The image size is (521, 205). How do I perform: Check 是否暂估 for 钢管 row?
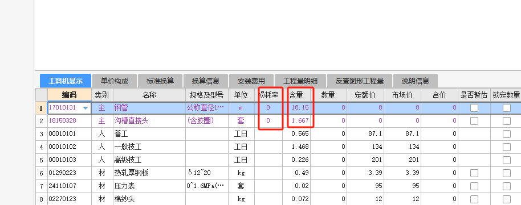coord(474,108)
